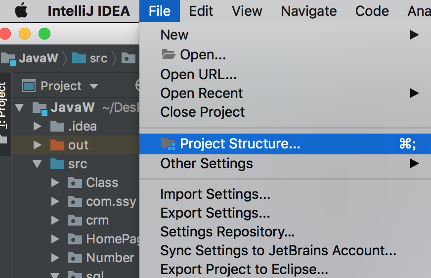Image resolution: width=431 pixels, height=278 pixels.
Task: Select the crm package in tree
Action: pyautogui.click(x=97, y=220)
